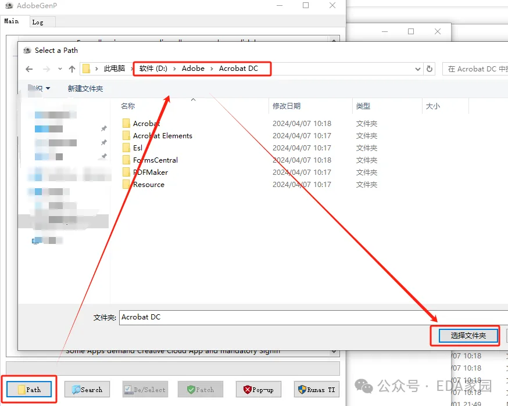Minimize the AdobeGenP window
This screenshot has height=406, width=508.
pos(280,5)
